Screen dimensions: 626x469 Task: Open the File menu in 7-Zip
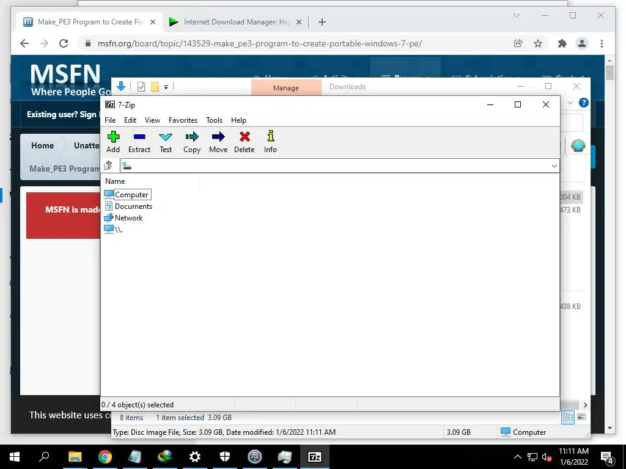[x=110, y=120]
